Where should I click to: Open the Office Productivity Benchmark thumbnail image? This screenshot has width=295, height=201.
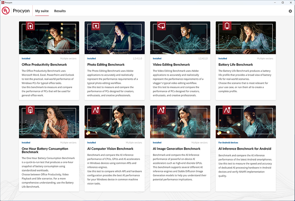pyautogui.click(x=49, y=38)
